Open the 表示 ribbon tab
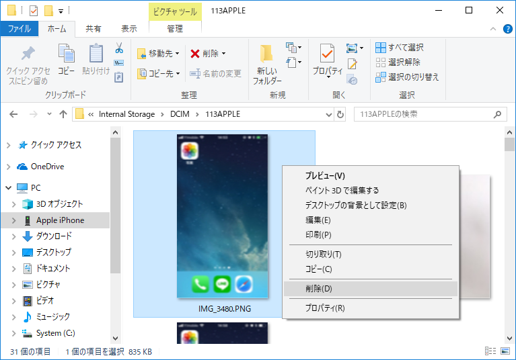 pos(128,29)
